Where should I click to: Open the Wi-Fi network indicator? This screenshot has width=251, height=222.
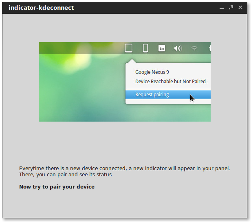(194, 49)
